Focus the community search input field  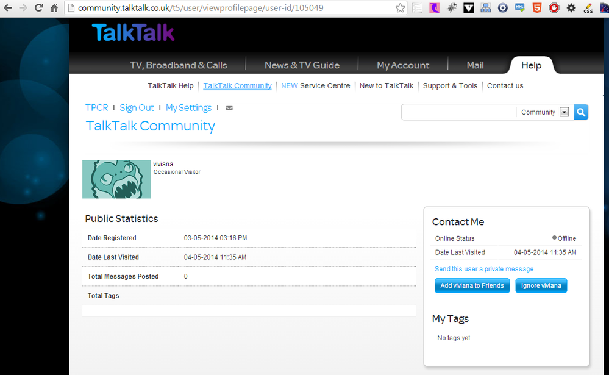point(458,112)
